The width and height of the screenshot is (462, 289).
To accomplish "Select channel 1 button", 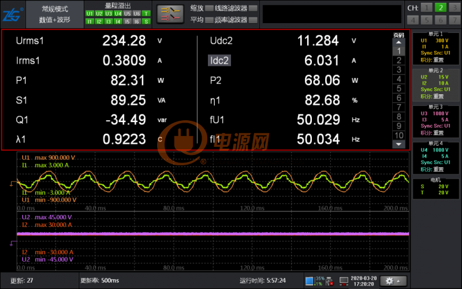I will point(426,8).
